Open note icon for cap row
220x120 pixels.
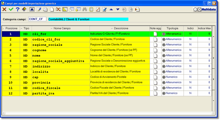click(x=155, y=77)
